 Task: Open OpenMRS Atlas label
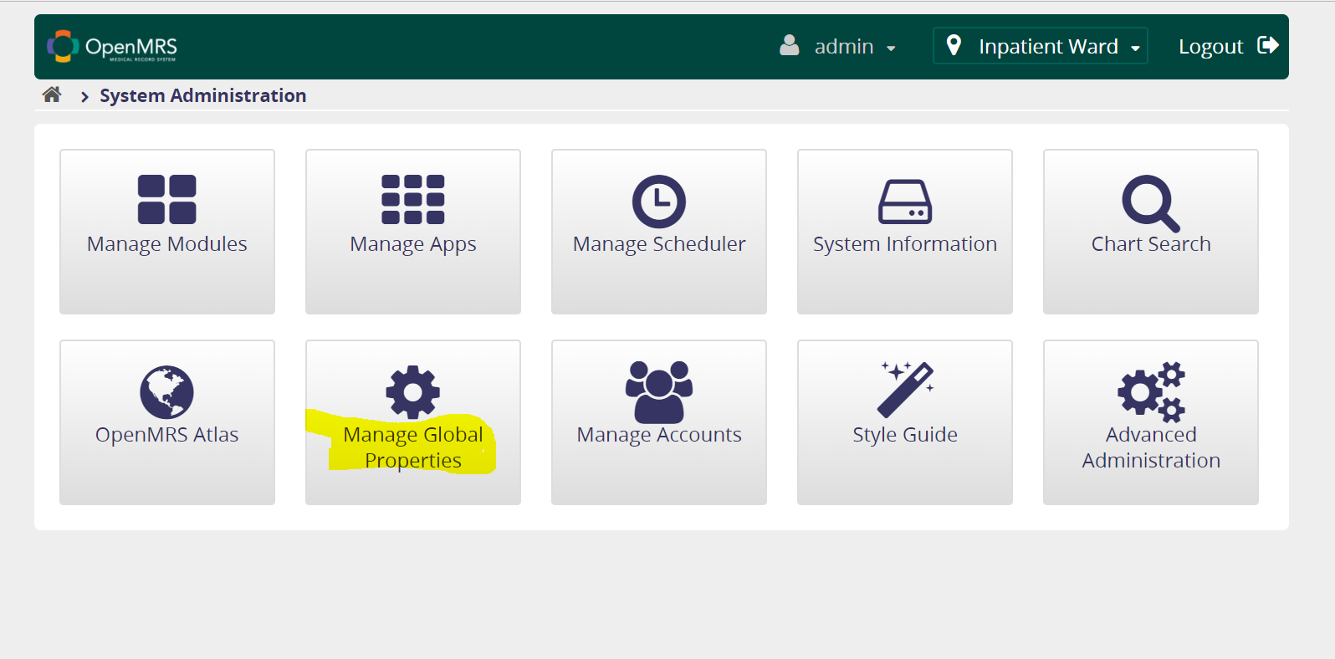[x=167, y=435]
